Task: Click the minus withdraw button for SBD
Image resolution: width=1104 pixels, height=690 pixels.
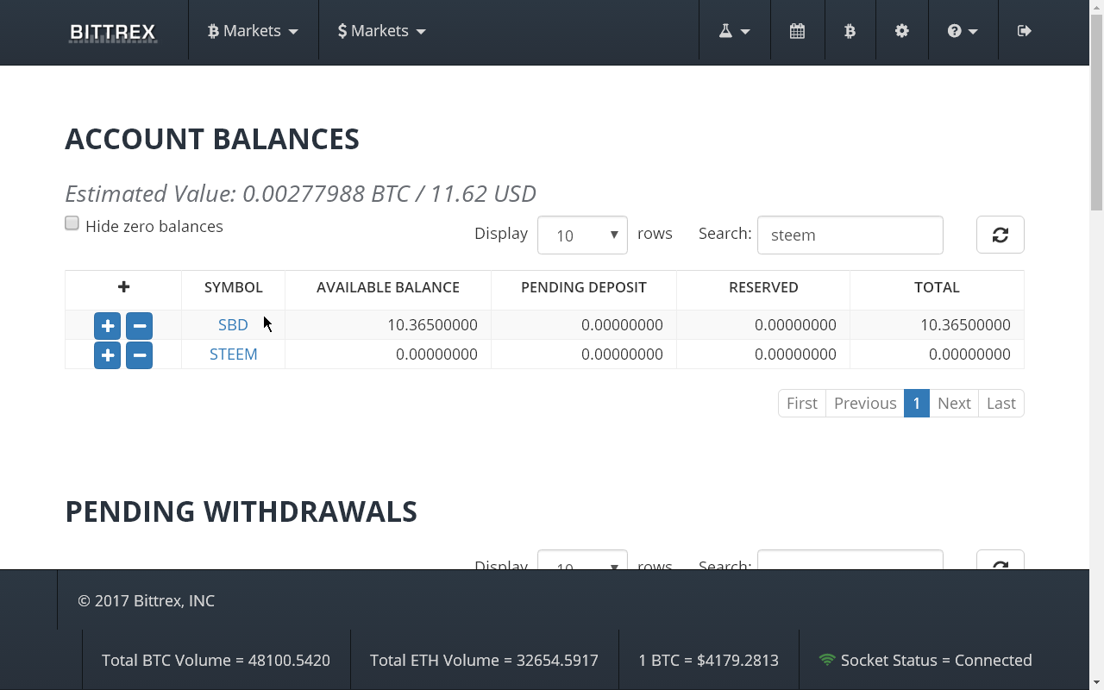Action: pos(139,325)
